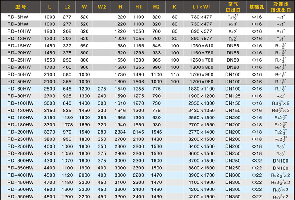Select the L2 value 645 cell
The height and width of the screenshot is (200, 295).
[x=67, y=89]
